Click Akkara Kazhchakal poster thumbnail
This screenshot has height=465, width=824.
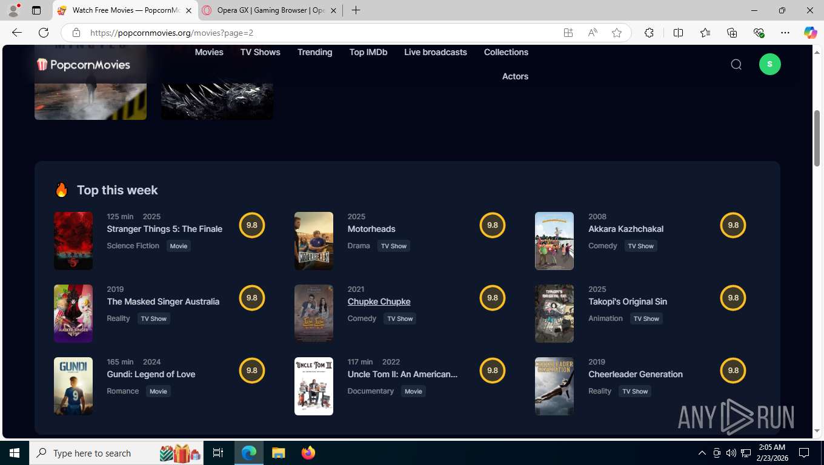(x=554, y=241)
